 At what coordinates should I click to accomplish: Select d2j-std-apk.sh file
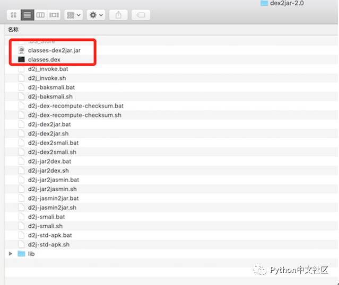(x=49, y=245)
